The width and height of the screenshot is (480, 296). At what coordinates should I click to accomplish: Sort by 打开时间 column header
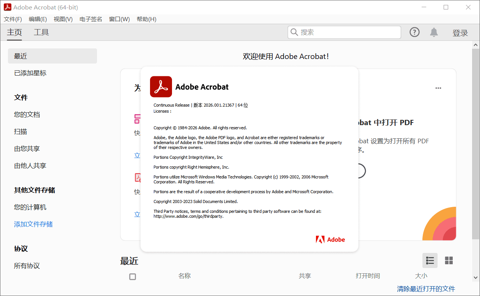click(x=368, y=276)
